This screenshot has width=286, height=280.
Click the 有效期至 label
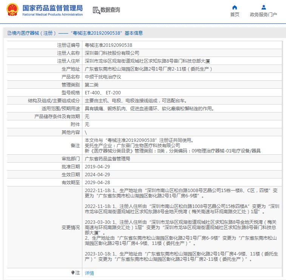71,183
